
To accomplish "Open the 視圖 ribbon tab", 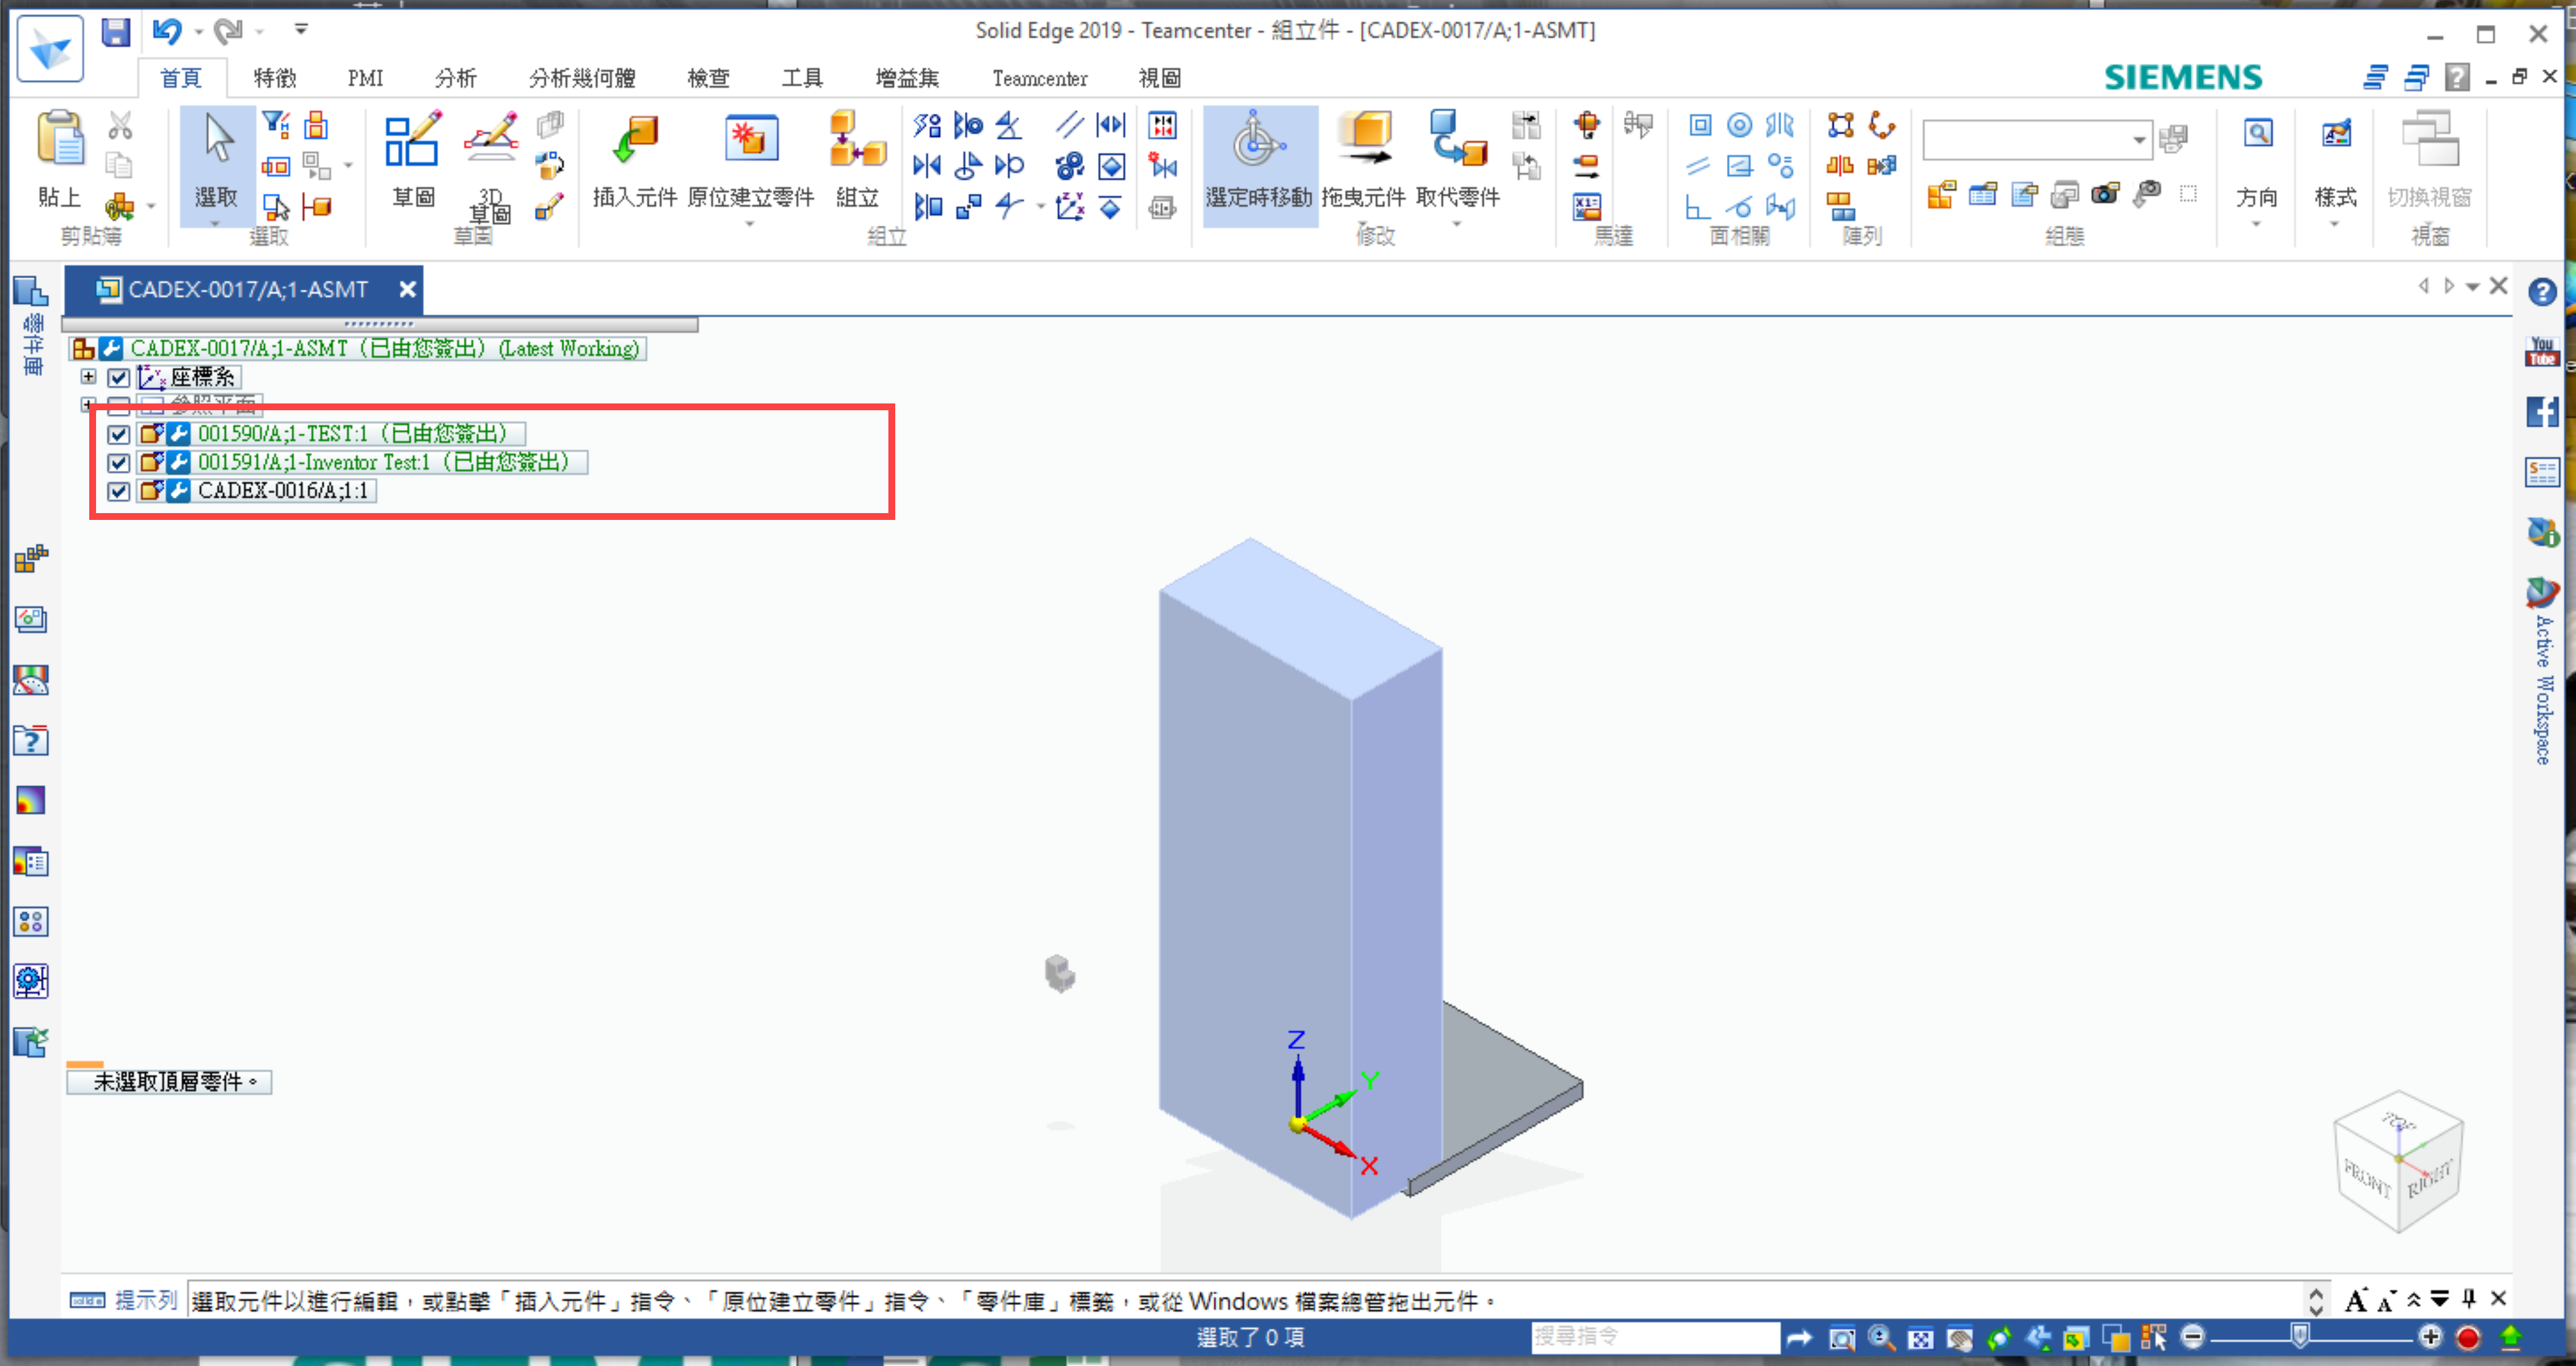I will pyautogui.click(x=1160, y=78).
